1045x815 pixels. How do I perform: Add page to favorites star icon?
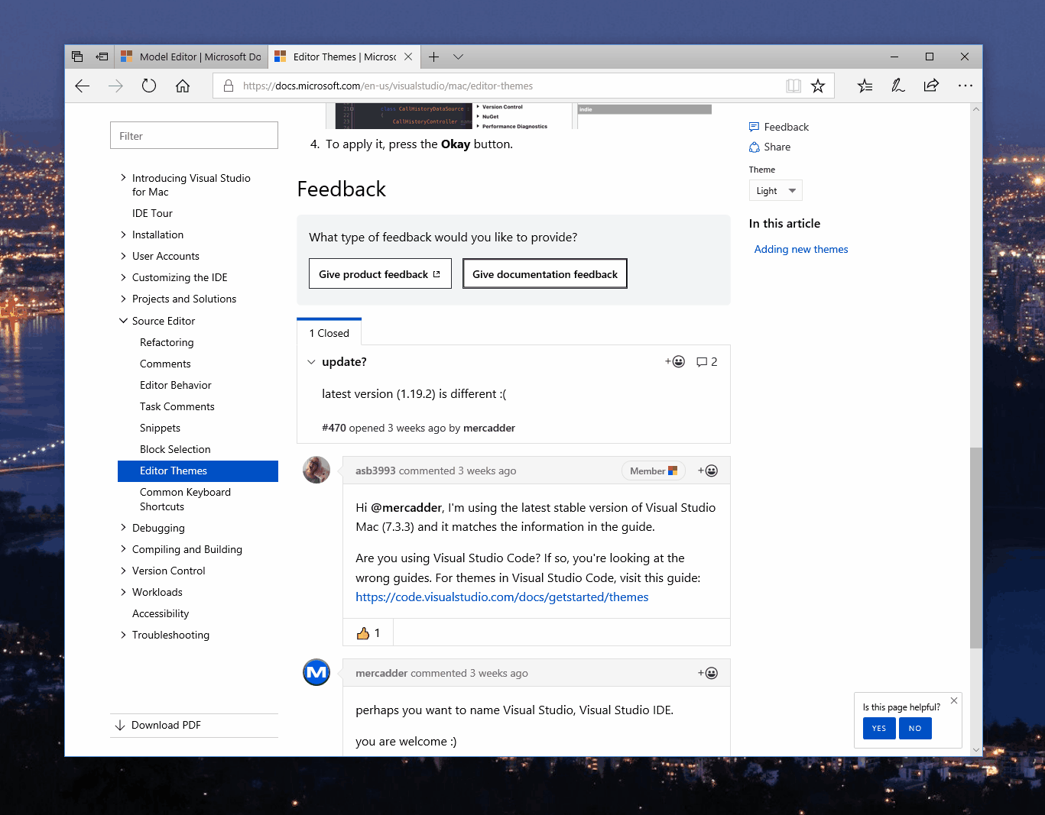[x=818, y=86]
